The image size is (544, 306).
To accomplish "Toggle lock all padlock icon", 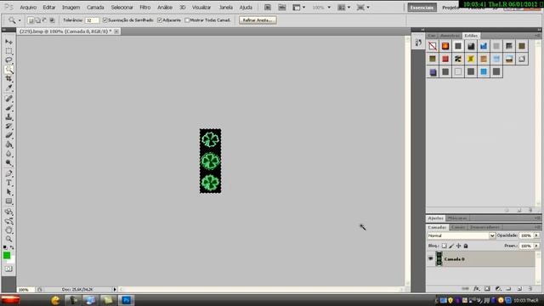I will [x=466, y=246].
